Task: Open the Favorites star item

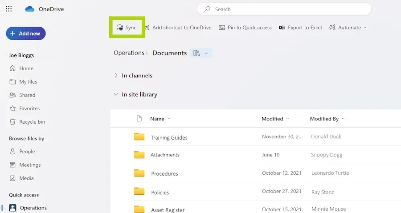Action: 29,109
